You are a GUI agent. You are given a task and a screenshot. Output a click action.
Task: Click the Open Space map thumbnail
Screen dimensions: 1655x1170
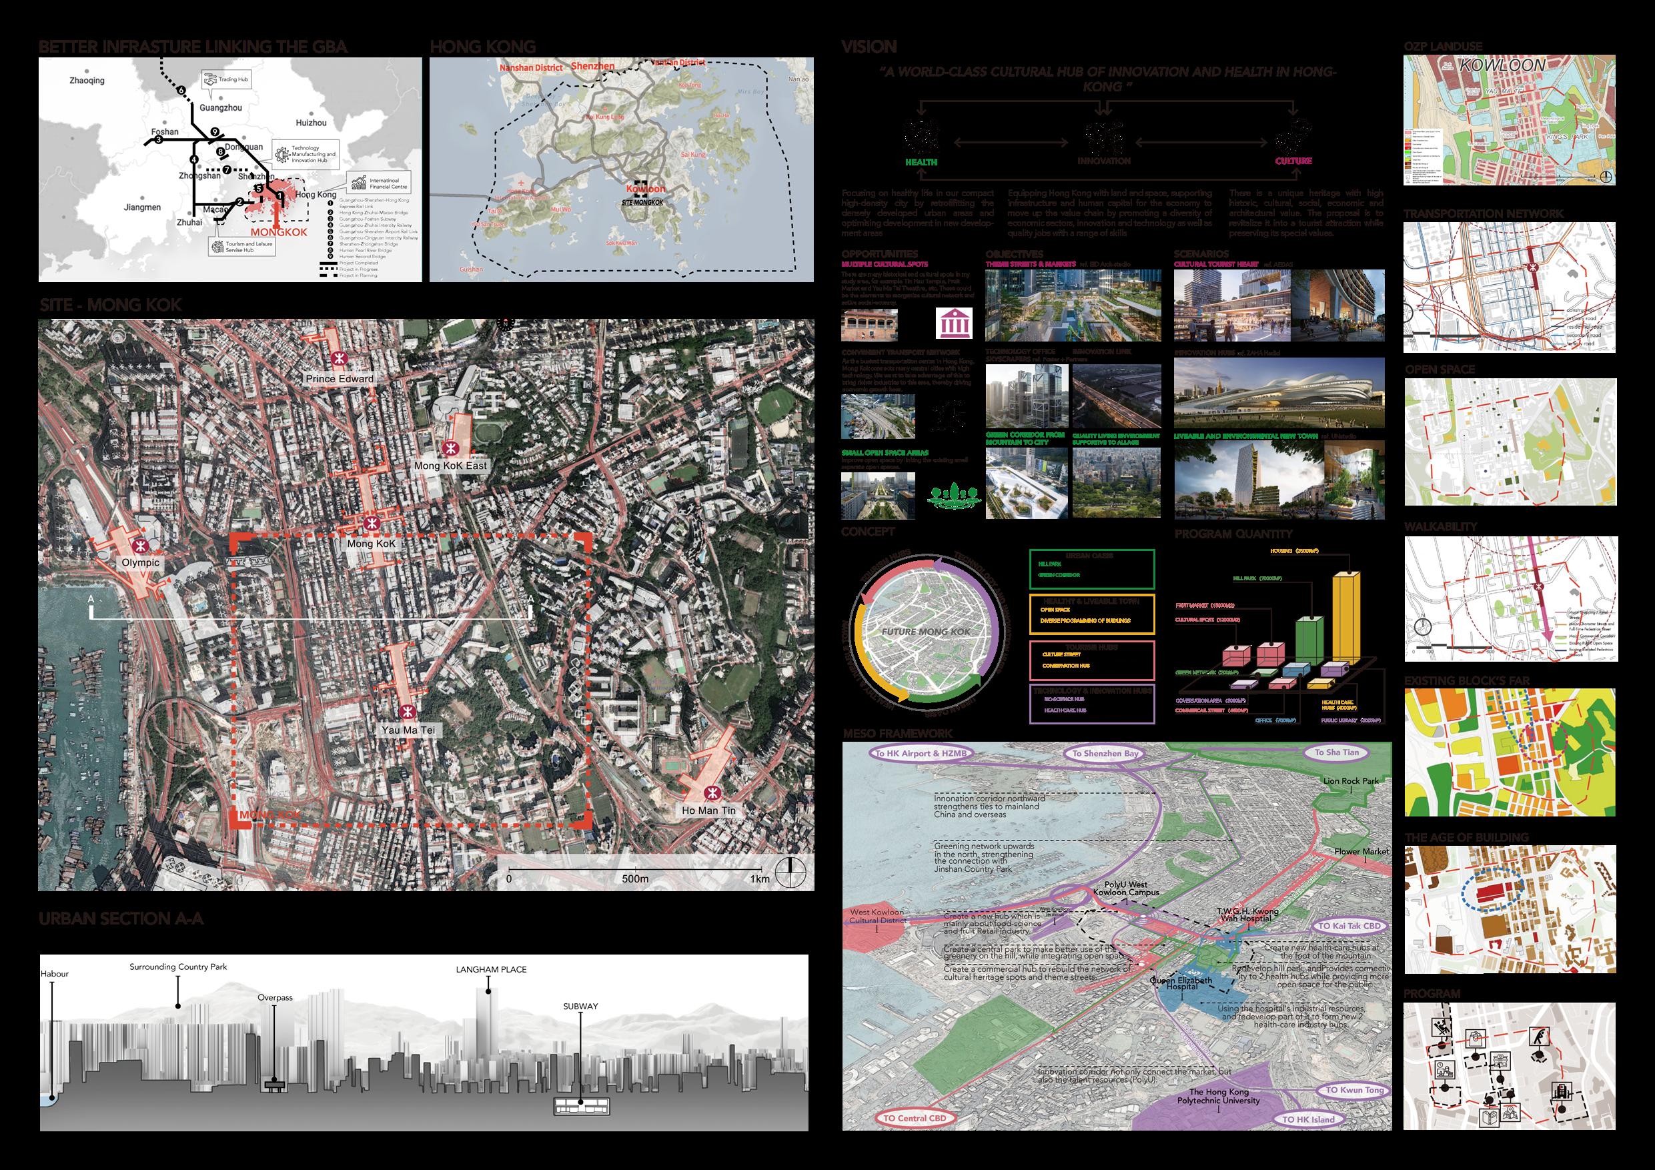click(x=1511, y=443)
